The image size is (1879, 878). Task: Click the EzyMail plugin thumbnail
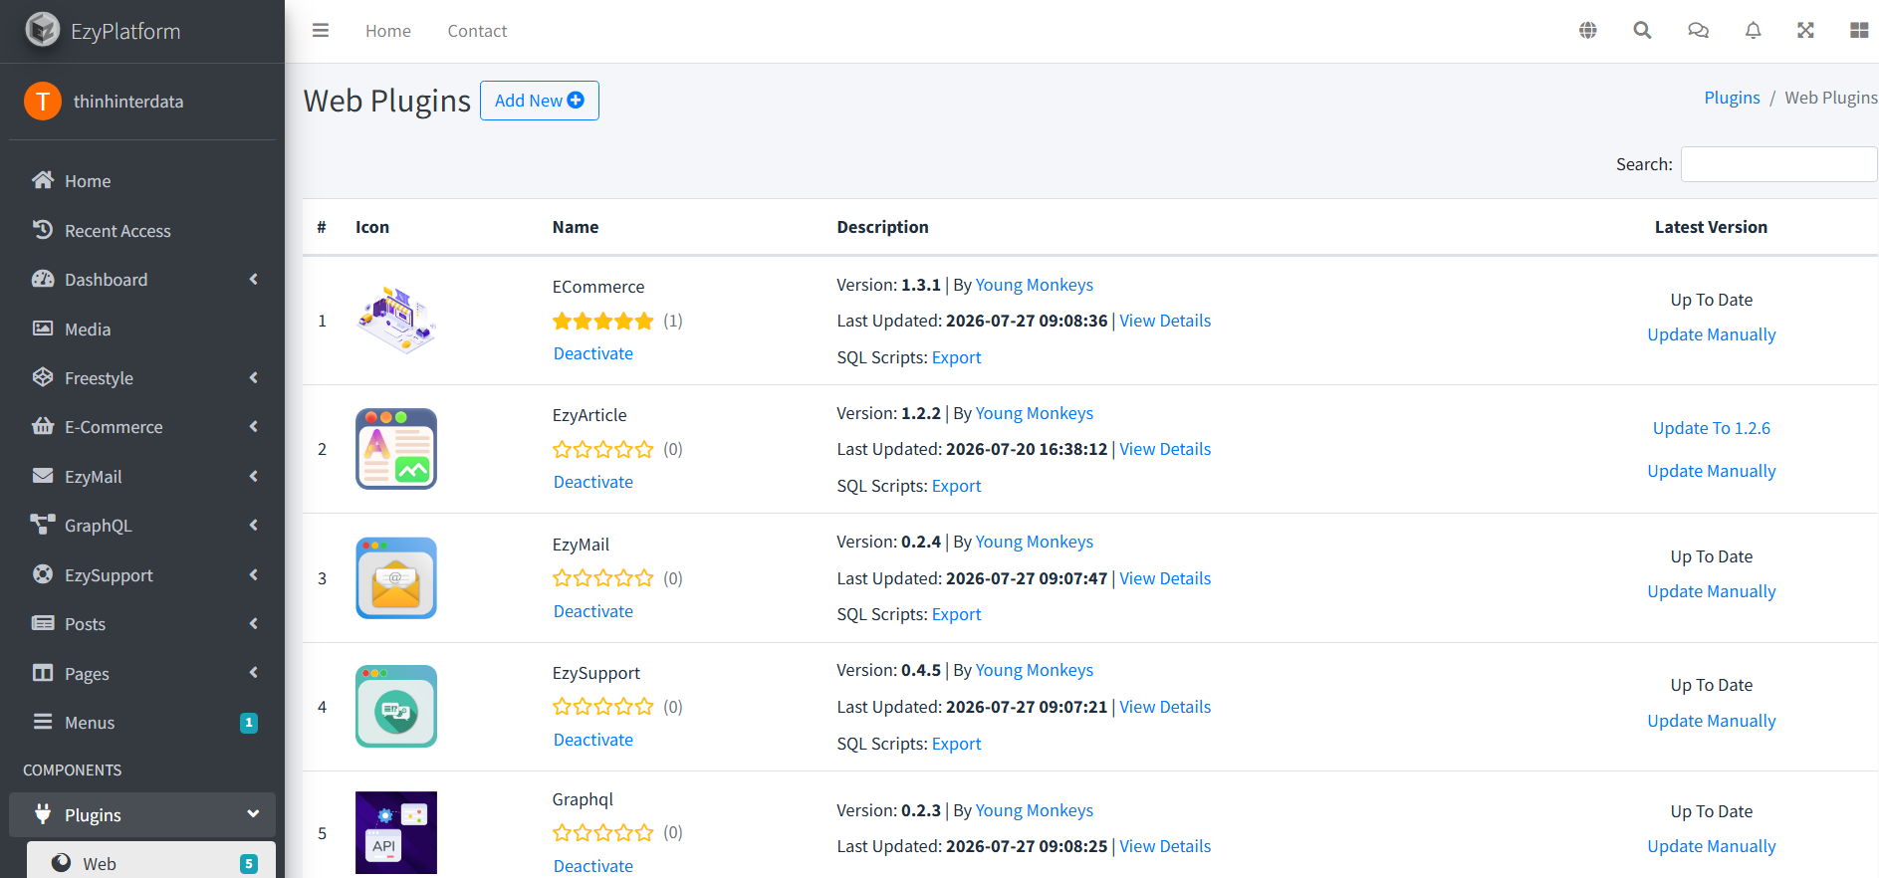[x=396, y=578]
